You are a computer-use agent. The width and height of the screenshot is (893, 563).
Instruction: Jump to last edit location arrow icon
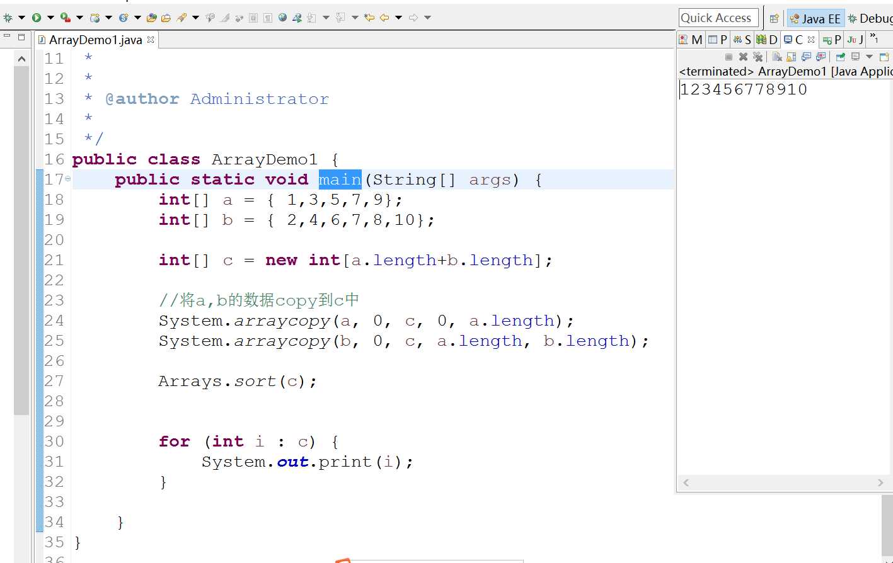(369, 18)
